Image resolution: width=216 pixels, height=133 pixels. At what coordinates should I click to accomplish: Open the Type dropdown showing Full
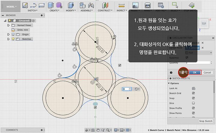199,53
